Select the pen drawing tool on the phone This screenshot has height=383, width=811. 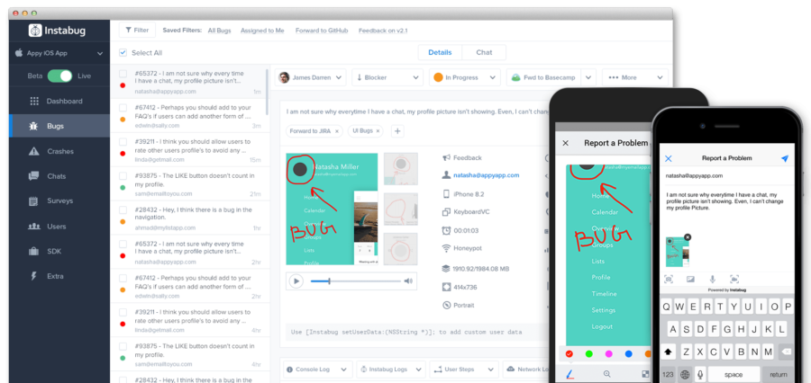(x=570, y=373)
